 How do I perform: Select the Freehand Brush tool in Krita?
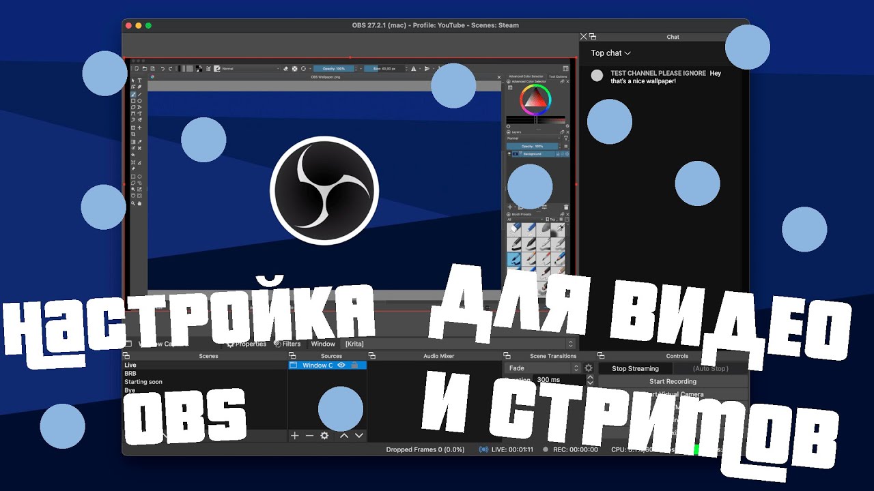pyautogui.click(x=133, y=94)
